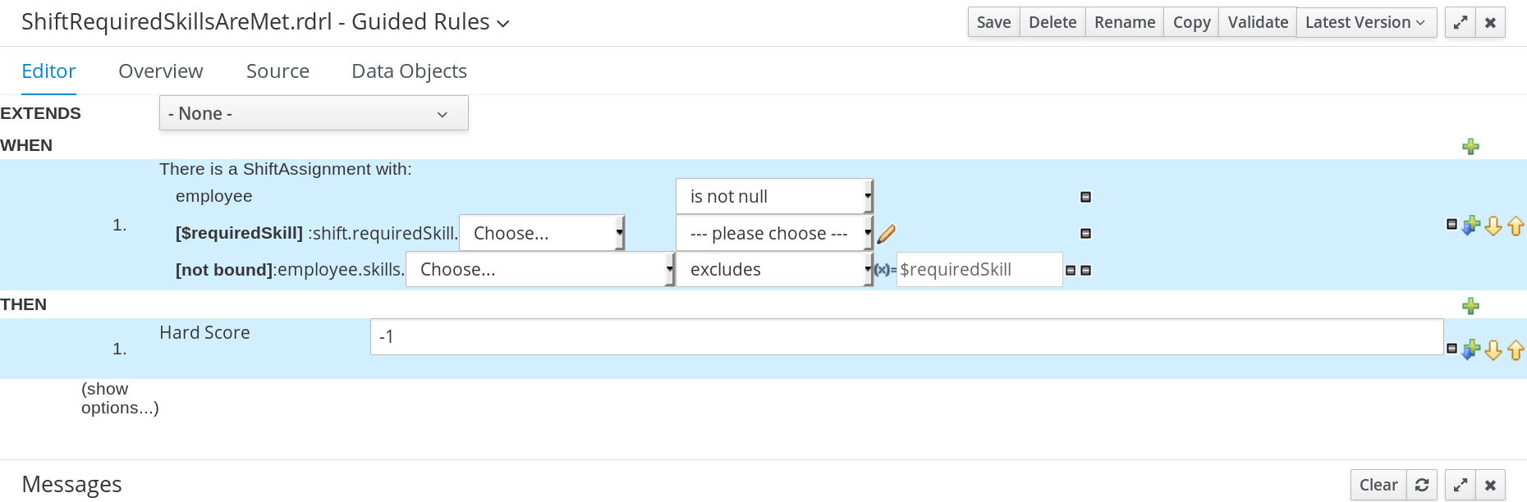Move WHEN condition up with arrow icon
The image size is (1527, 502).
point(1516,226)
